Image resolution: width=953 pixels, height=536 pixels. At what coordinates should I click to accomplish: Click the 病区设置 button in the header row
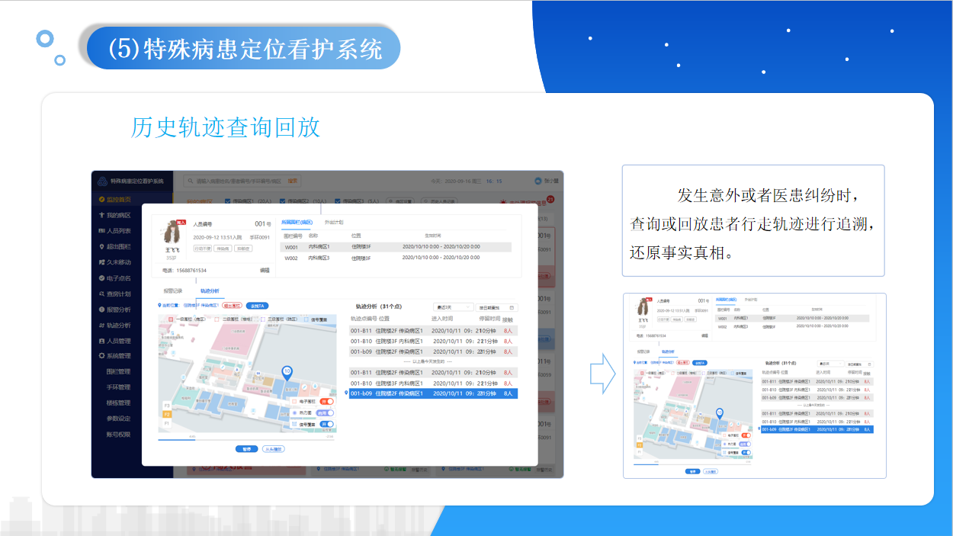coord(400,201)
